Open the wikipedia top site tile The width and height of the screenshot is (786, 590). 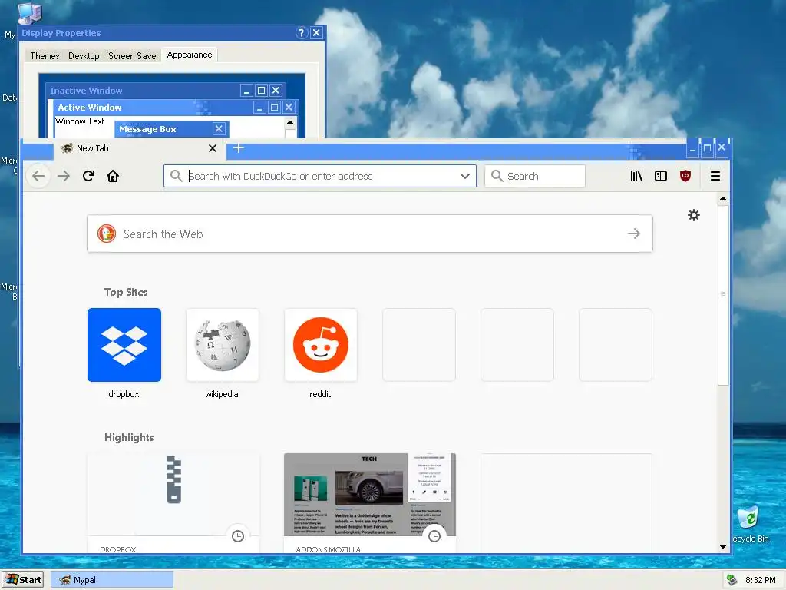[223, 345]
